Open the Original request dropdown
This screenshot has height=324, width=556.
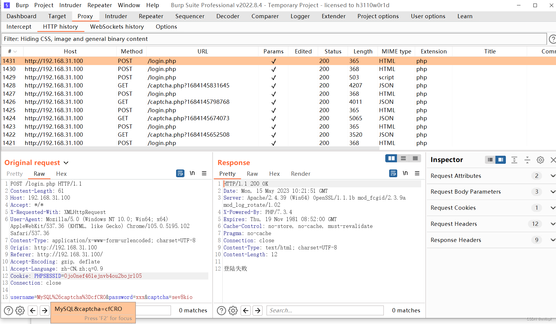[66, 163]
